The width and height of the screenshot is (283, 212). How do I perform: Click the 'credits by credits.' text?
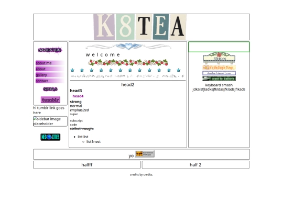click(141, 174)
